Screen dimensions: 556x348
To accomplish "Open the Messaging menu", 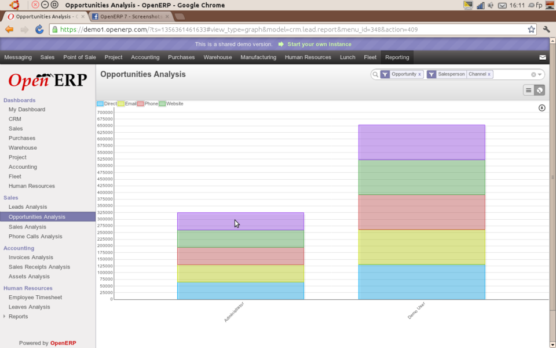I will [18, 57].
